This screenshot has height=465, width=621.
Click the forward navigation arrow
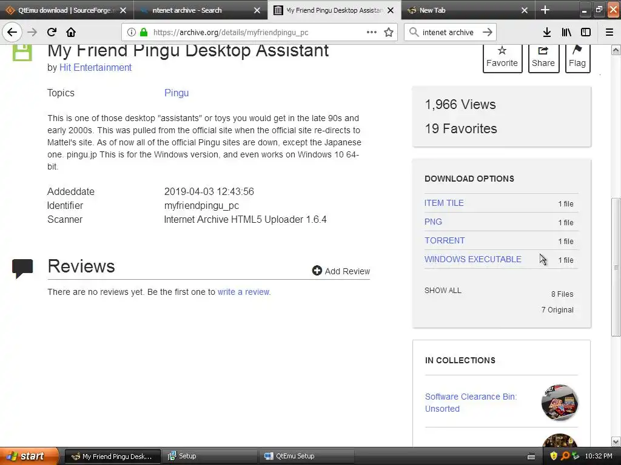32,33
